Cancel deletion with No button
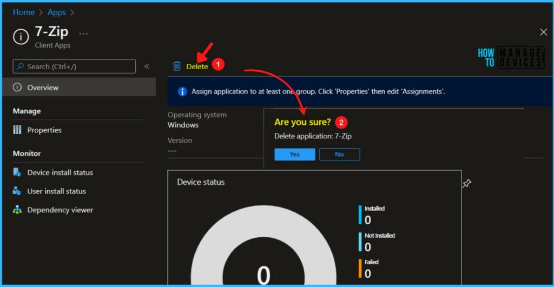Screen dimensions: 554x287 pos(340,154)
